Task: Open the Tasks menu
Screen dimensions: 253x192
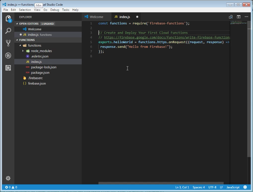Action: 66,10
